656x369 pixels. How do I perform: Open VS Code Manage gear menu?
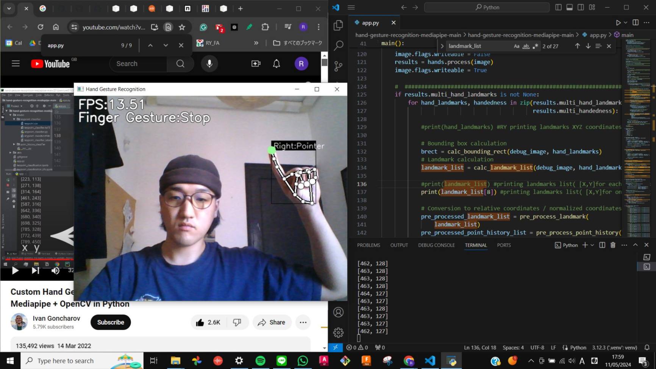click(x=338, y=333)
